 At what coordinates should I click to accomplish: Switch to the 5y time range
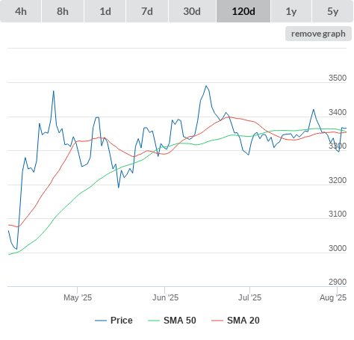332,11
